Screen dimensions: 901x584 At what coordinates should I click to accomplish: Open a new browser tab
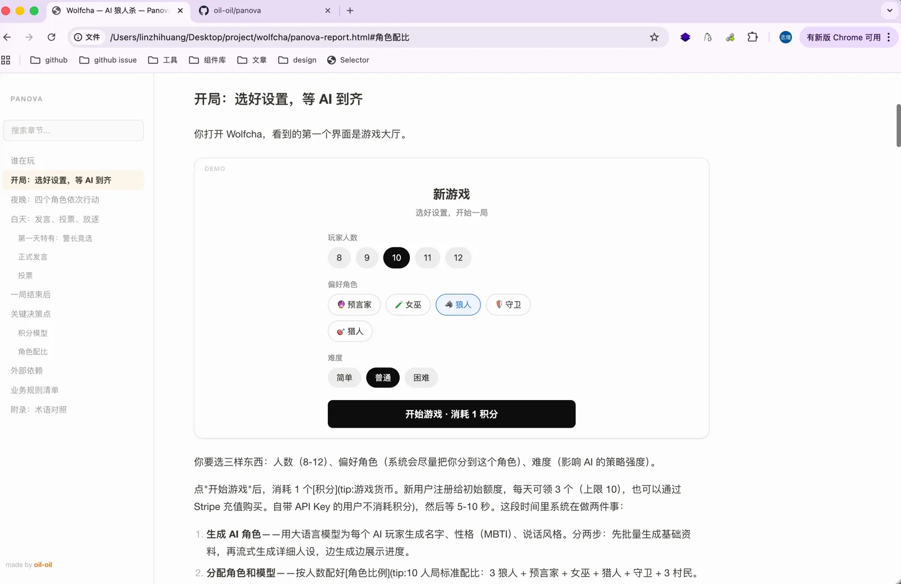(x=350, y=11)
